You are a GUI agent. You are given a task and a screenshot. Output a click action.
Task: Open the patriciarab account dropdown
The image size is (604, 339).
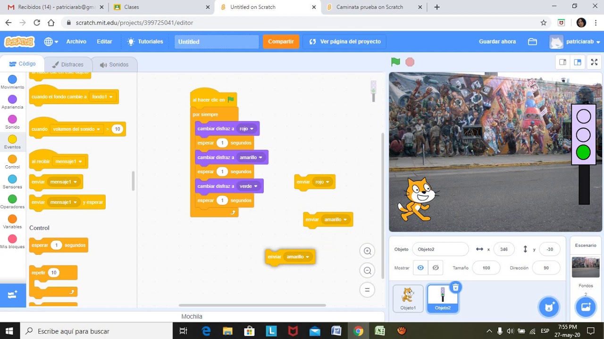[x=575, y=41]
